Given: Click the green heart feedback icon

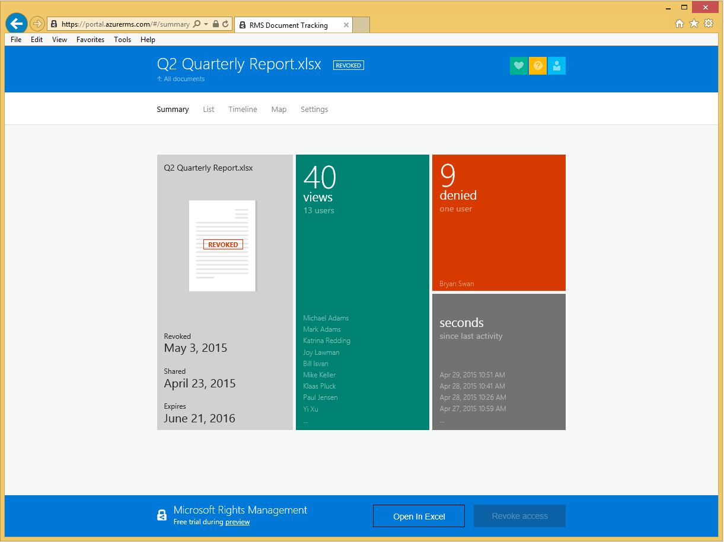Looking at the screenshot, I should [519, 66].
